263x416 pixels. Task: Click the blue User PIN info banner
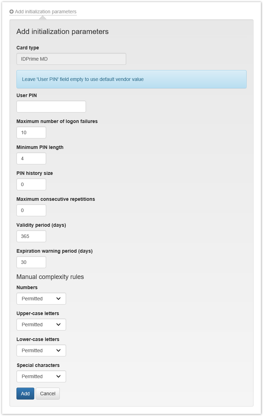click(131, 79)
